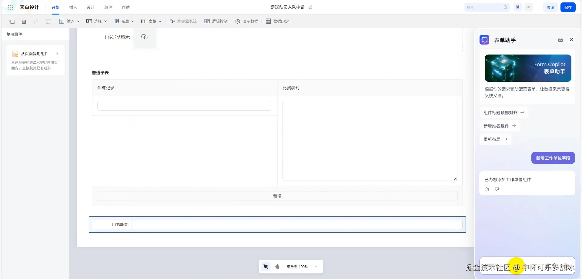
Task: Click the 工作单位 input field
Action: (297, 224)
